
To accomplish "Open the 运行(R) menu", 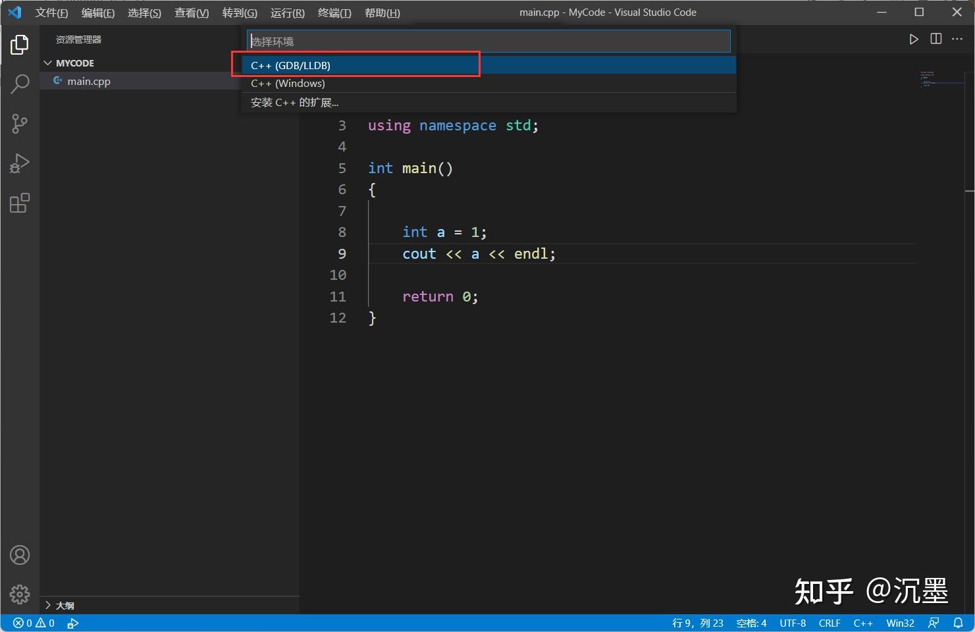I will (287, 13).
